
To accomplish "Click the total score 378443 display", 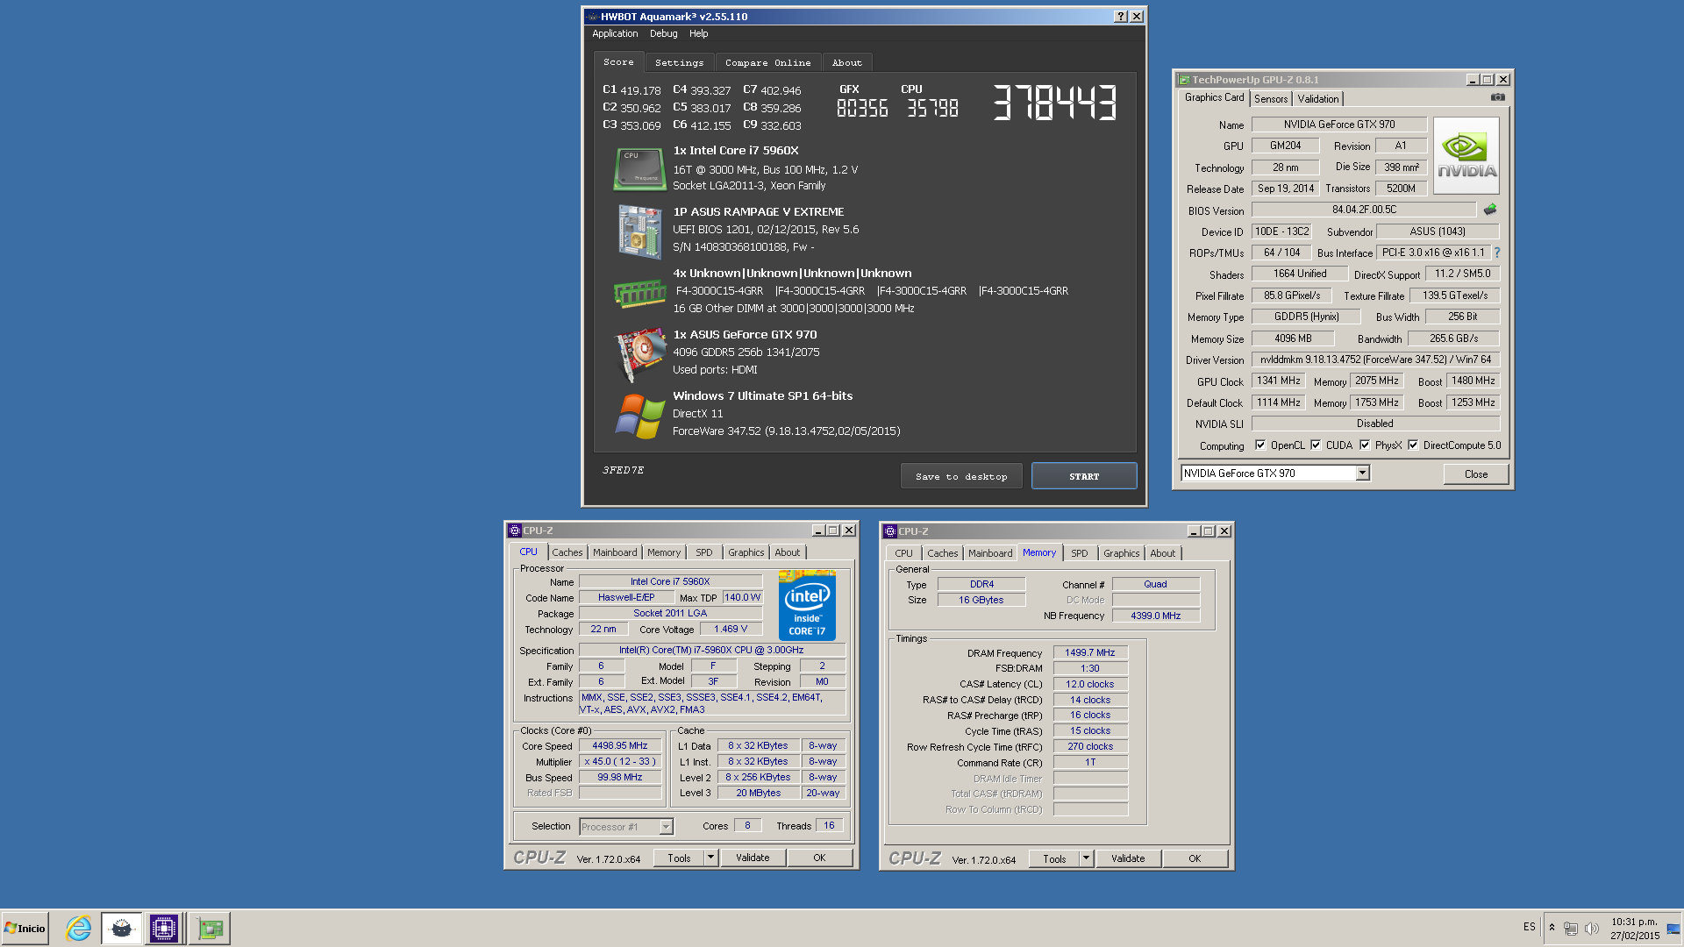I will [1054, 103].
